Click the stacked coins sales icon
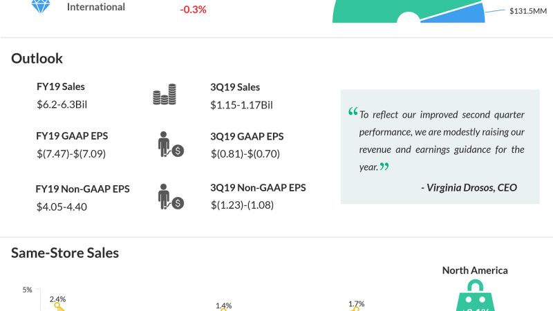This screenshot has height=311, width=553. [165, 95]
